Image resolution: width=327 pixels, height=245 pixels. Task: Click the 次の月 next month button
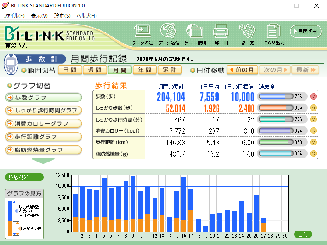pos(275,70)
